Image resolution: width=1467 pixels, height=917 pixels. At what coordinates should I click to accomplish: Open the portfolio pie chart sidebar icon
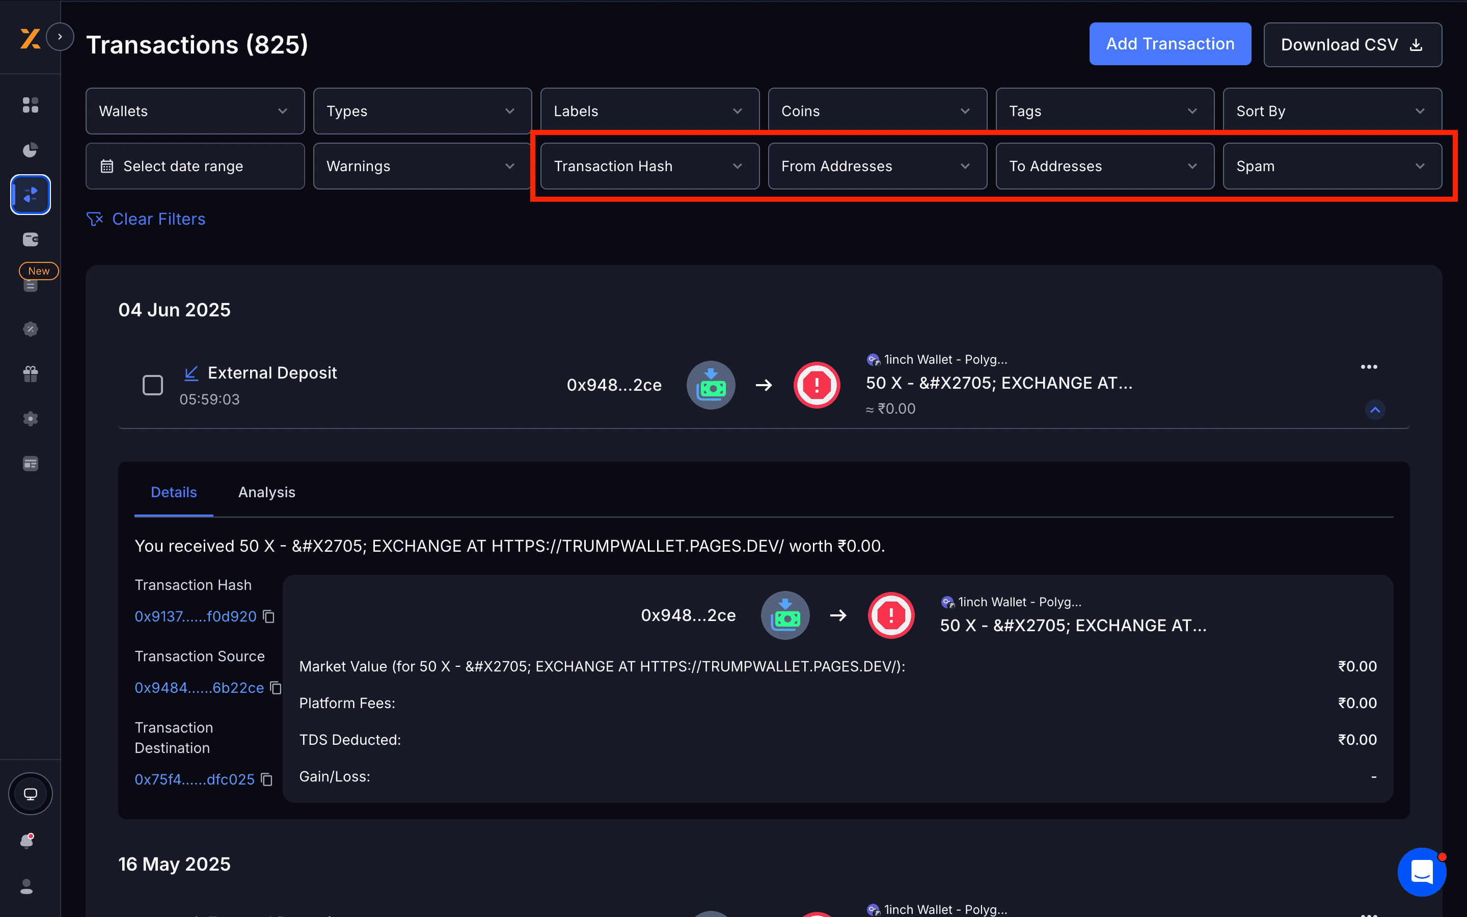[x=31, y=150]
